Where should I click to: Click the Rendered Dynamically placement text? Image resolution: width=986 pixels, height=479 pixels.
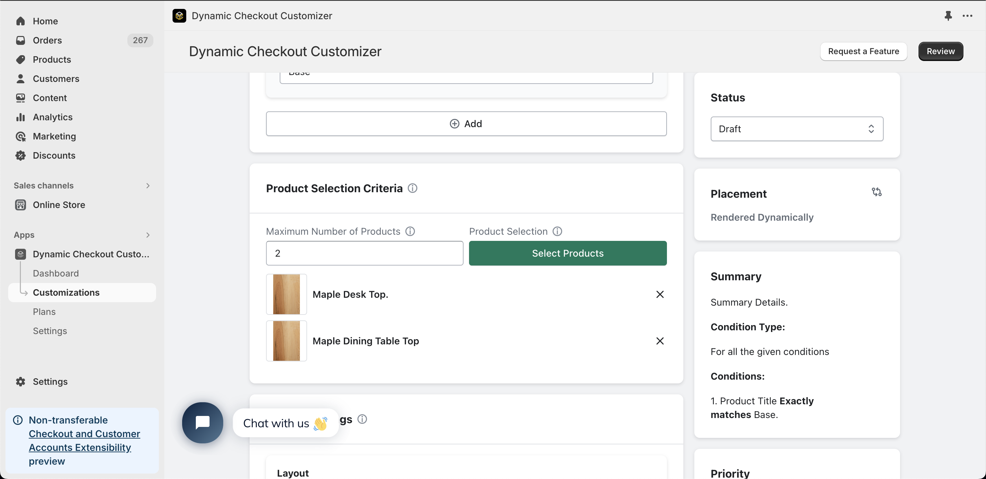click(x=762, y=217)
